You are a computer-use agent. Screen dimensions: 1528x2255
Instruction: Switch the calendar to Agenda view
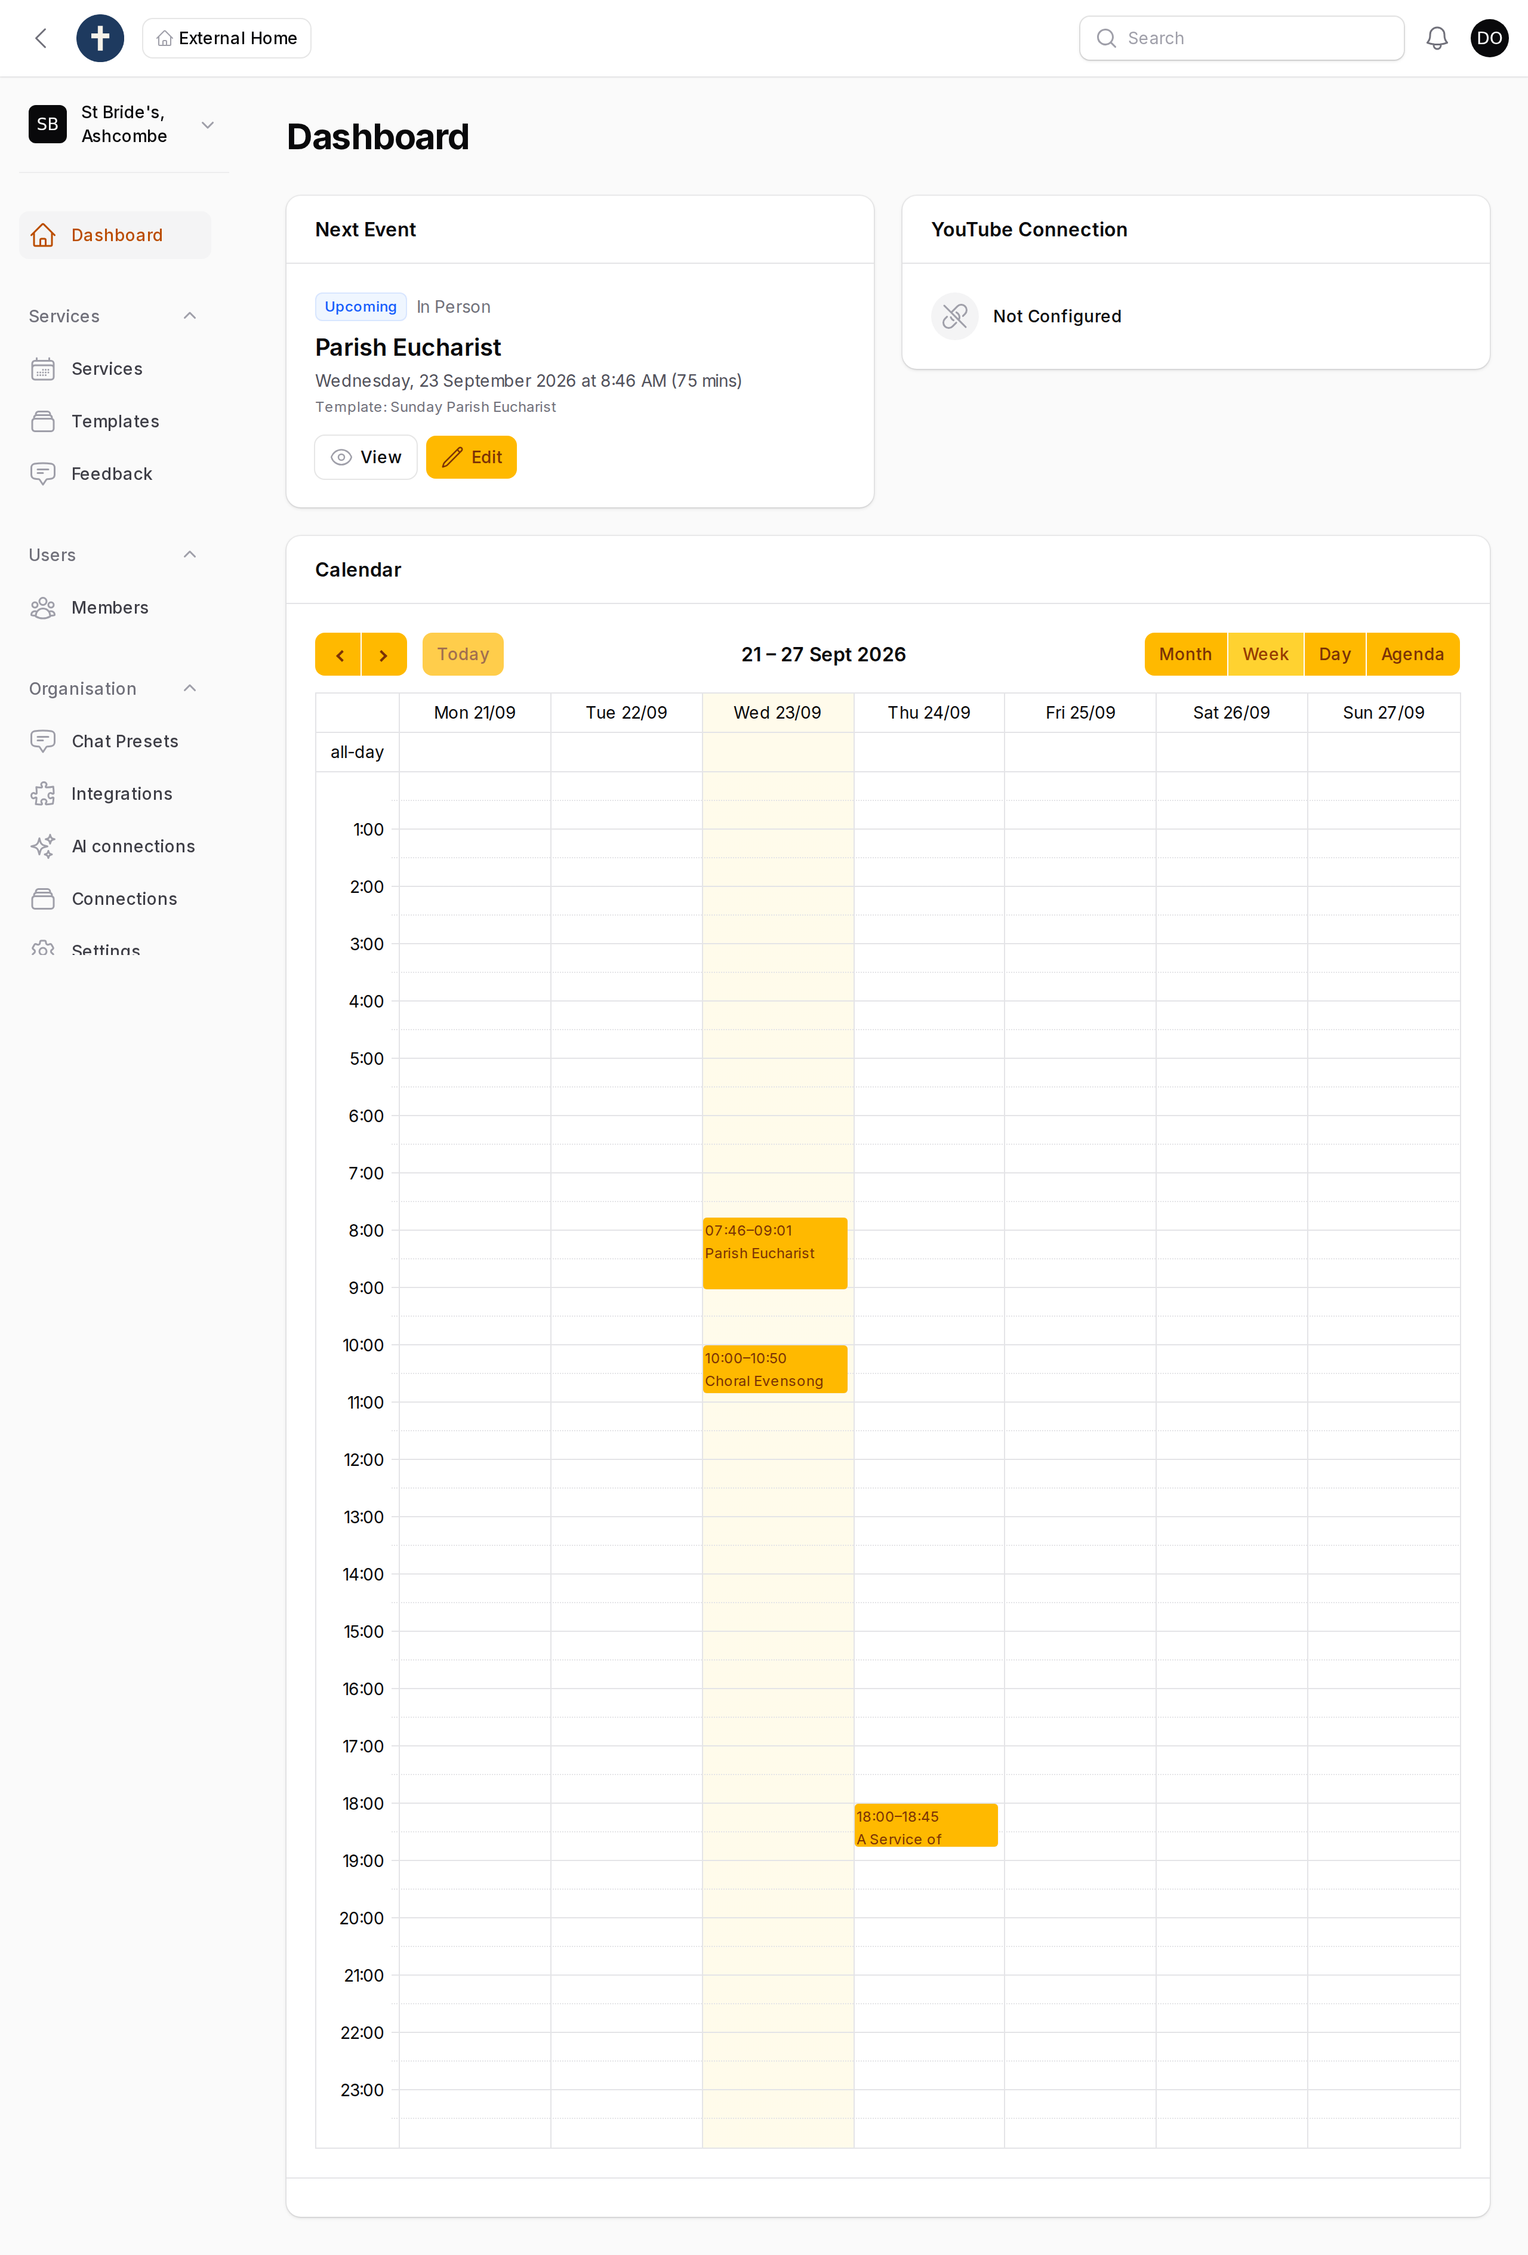[1413, 654]
